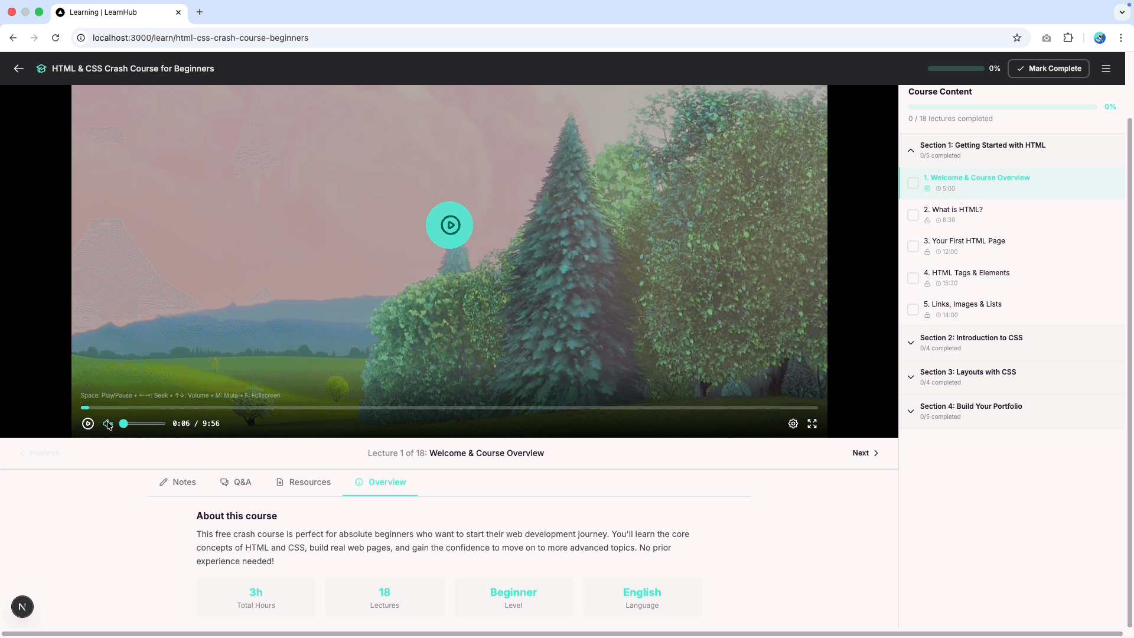
Task: Check the Your First HTML Page checkbox
Action: click(x=913, y=246)
